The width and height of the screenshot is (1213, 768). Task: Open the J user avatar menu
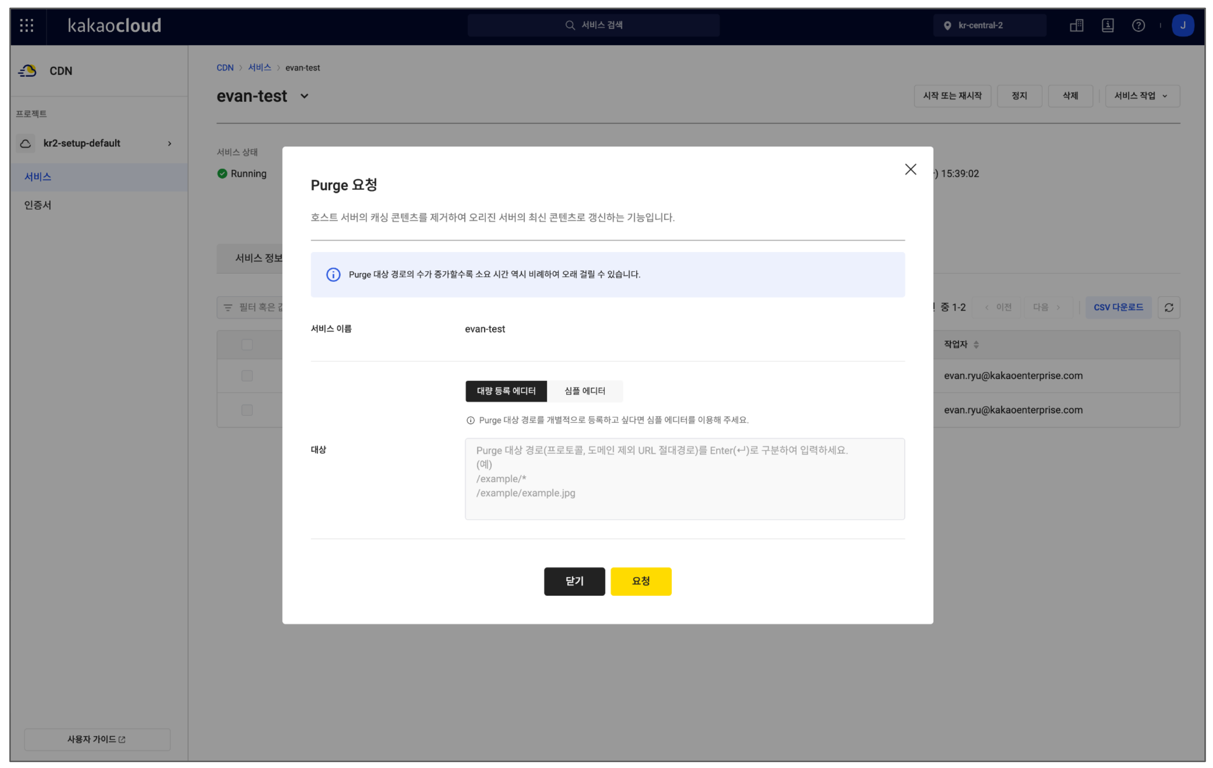click(1182, 25)
